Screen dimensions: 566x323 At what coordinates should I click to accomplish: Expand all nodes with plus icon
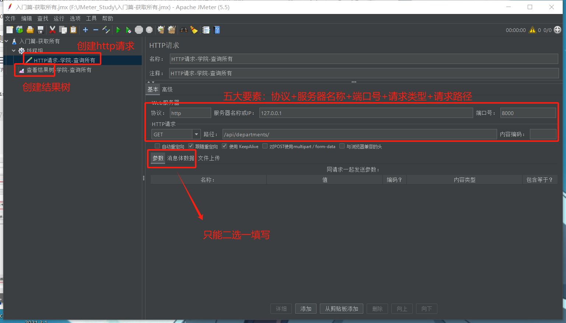(x=85, y=30)
